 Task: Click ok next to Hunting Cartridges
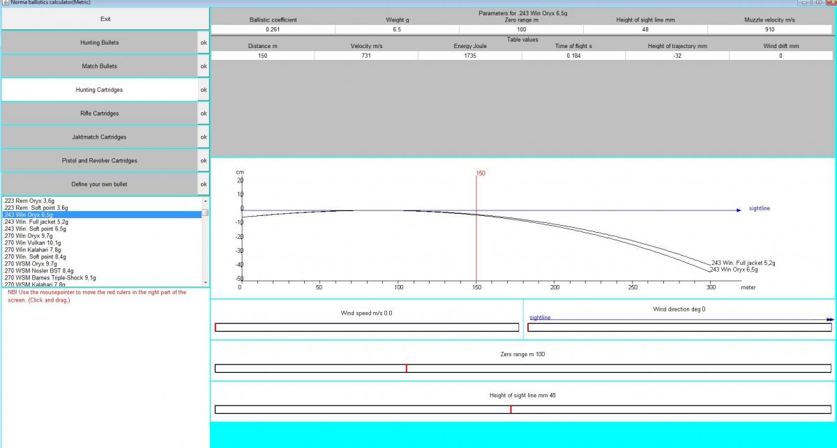(204, 90)
